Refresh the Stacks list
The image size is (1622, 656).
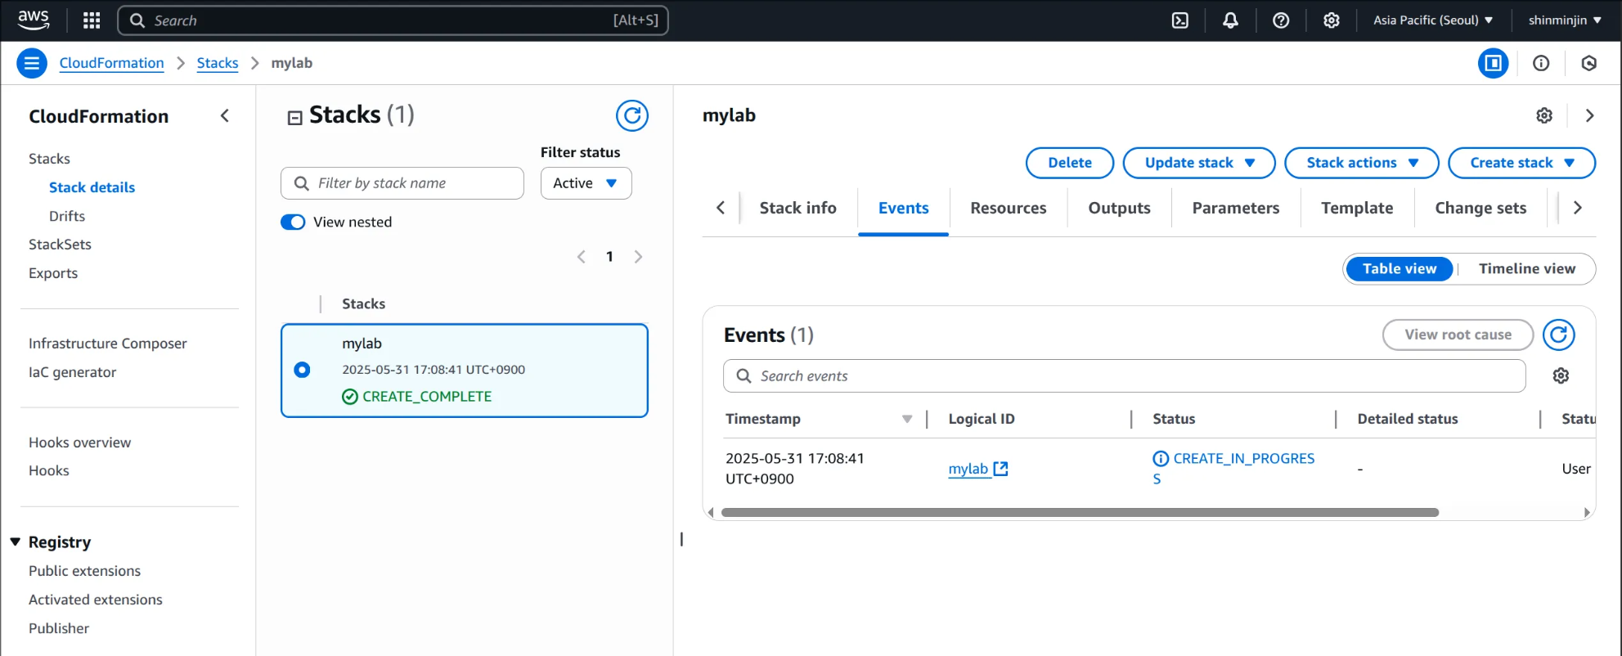pos(632,115)
